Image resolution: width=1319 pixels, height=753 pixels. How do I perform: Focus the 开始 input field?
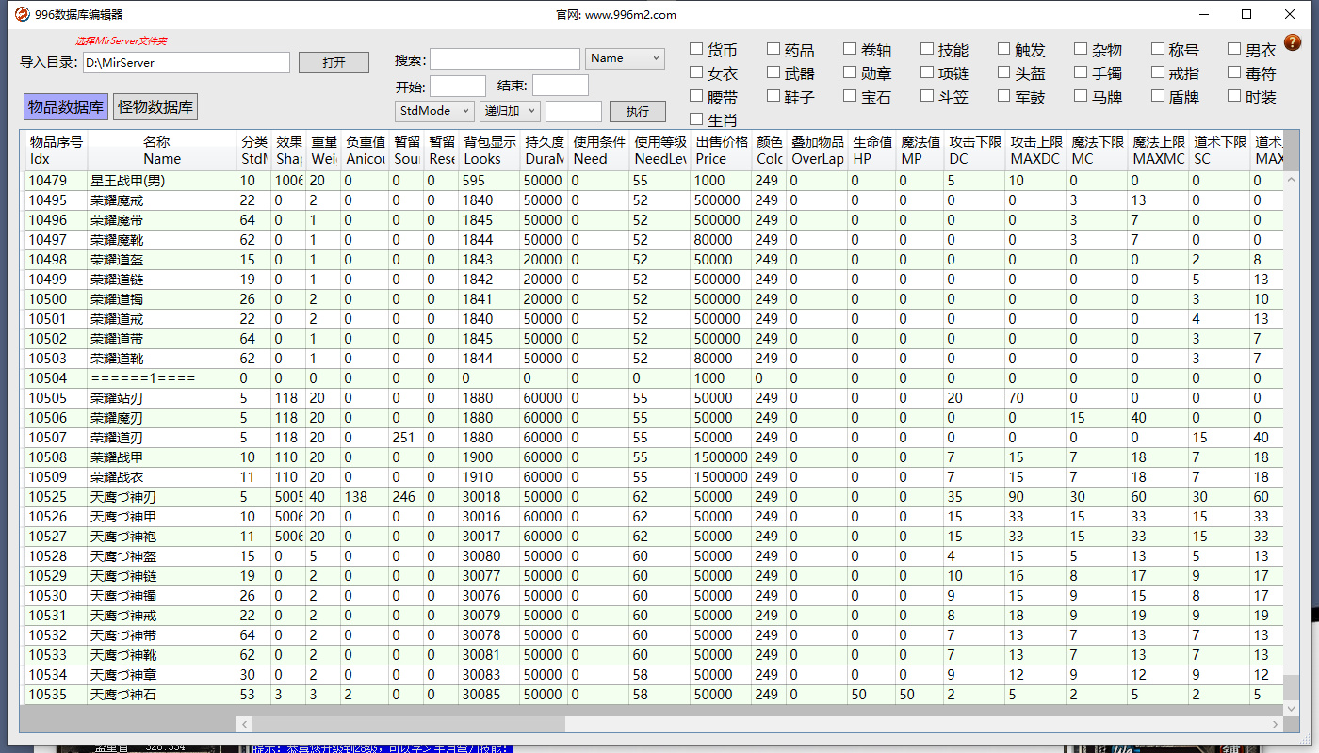458,86
